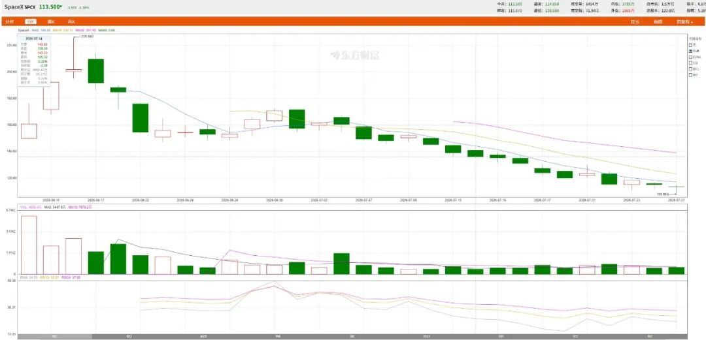This screenshot has width=706, height=340.
Task: Click the 2026-06-15 date axis label
Action: click(x=51, y=199)
